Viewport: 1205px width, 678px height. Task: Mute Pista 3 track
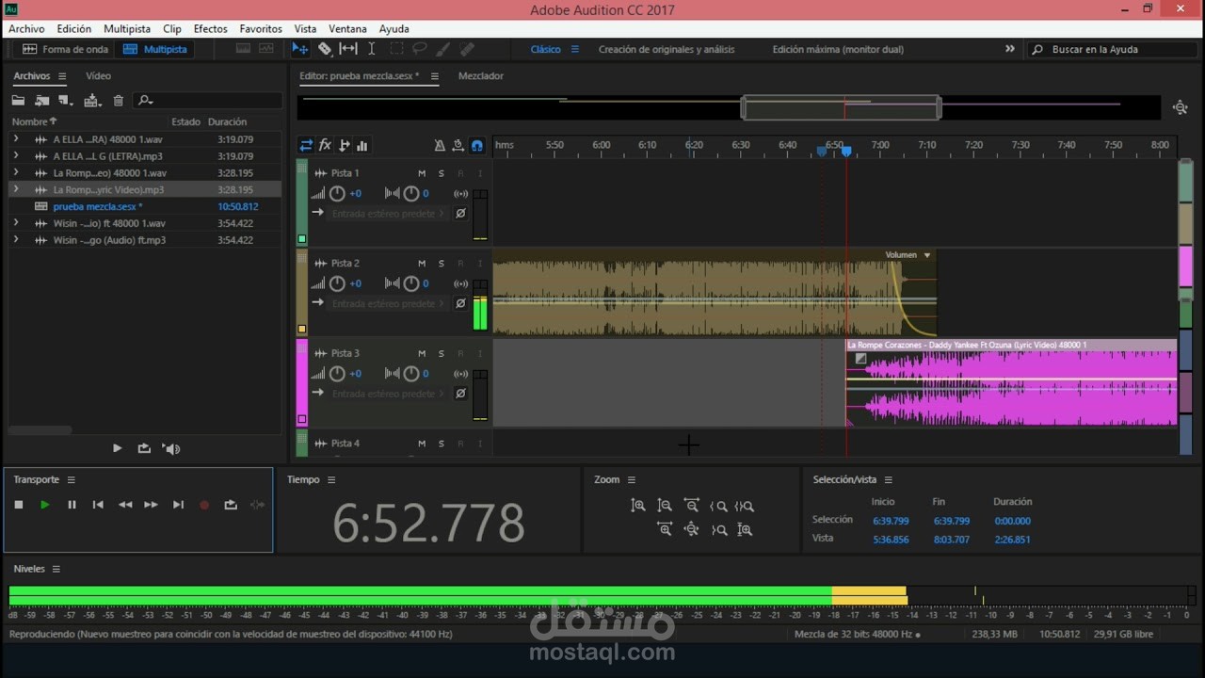point(422,353)
